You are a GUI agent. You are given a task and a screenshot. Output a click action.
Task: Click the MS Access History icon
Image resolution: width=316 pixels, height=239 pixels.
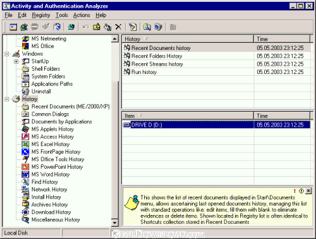[25, 137]
